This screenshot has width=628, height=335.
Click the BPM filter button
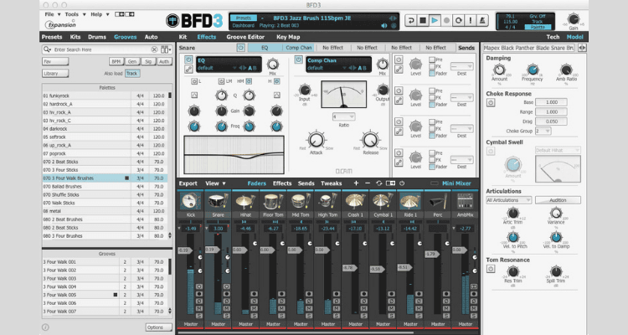click(116, 61)
